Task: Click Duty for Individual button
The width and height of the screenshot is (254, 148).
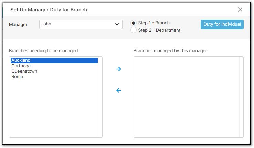Action: [x=222, y=24]
